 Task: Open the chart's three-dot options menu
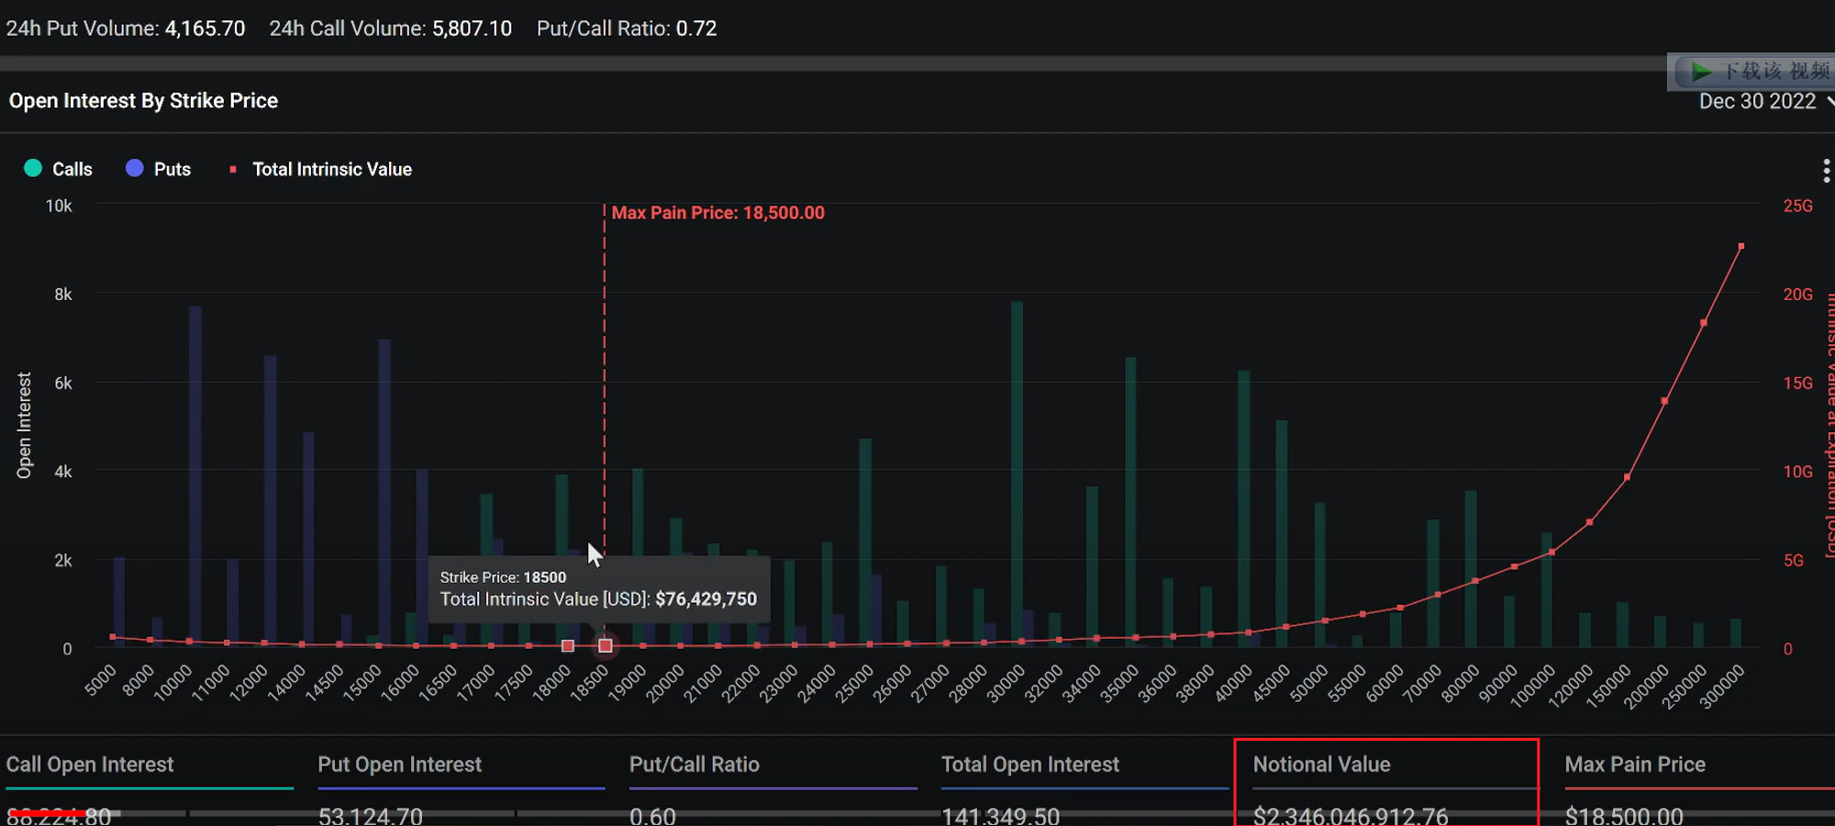1826,171
